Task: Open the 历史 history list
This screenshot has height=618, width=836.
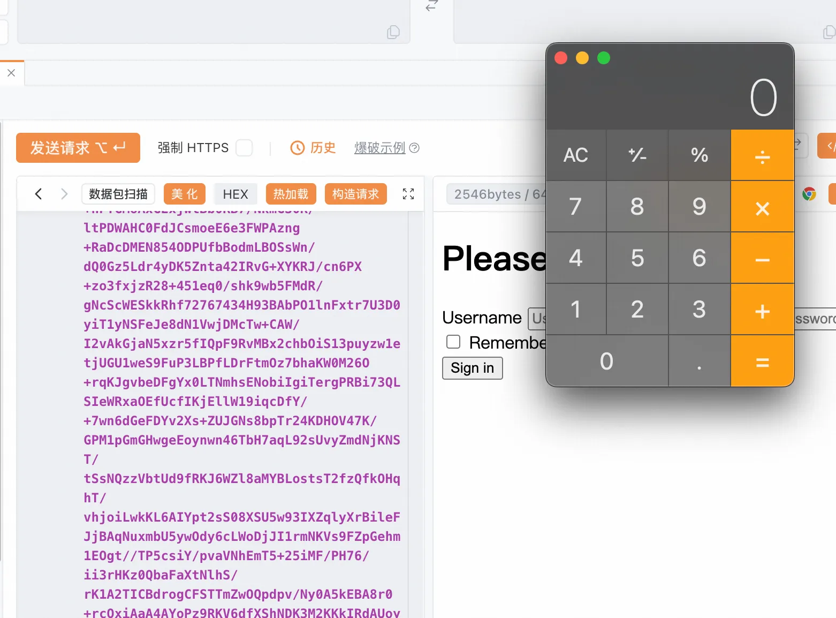Action: click(313, 148)
